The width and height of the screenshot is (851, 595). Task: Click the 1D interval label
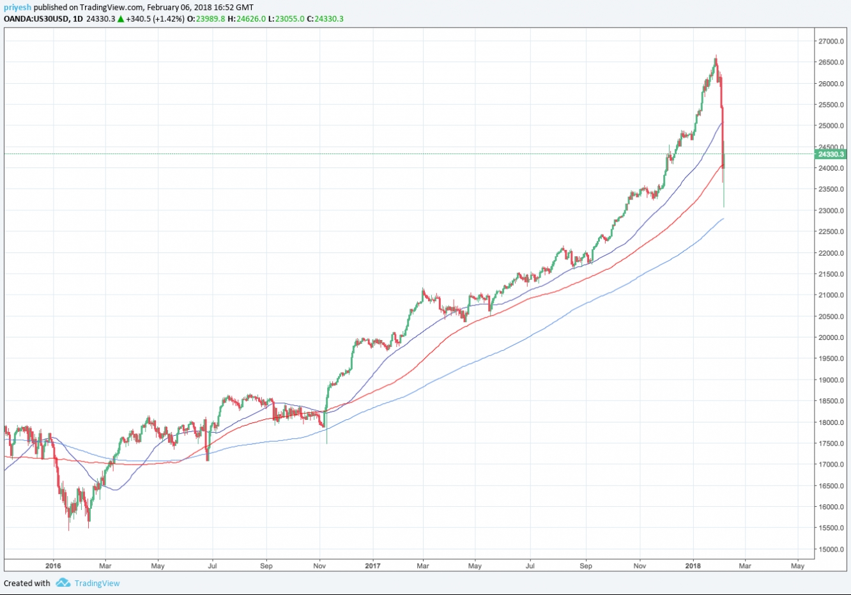[78, 19]
